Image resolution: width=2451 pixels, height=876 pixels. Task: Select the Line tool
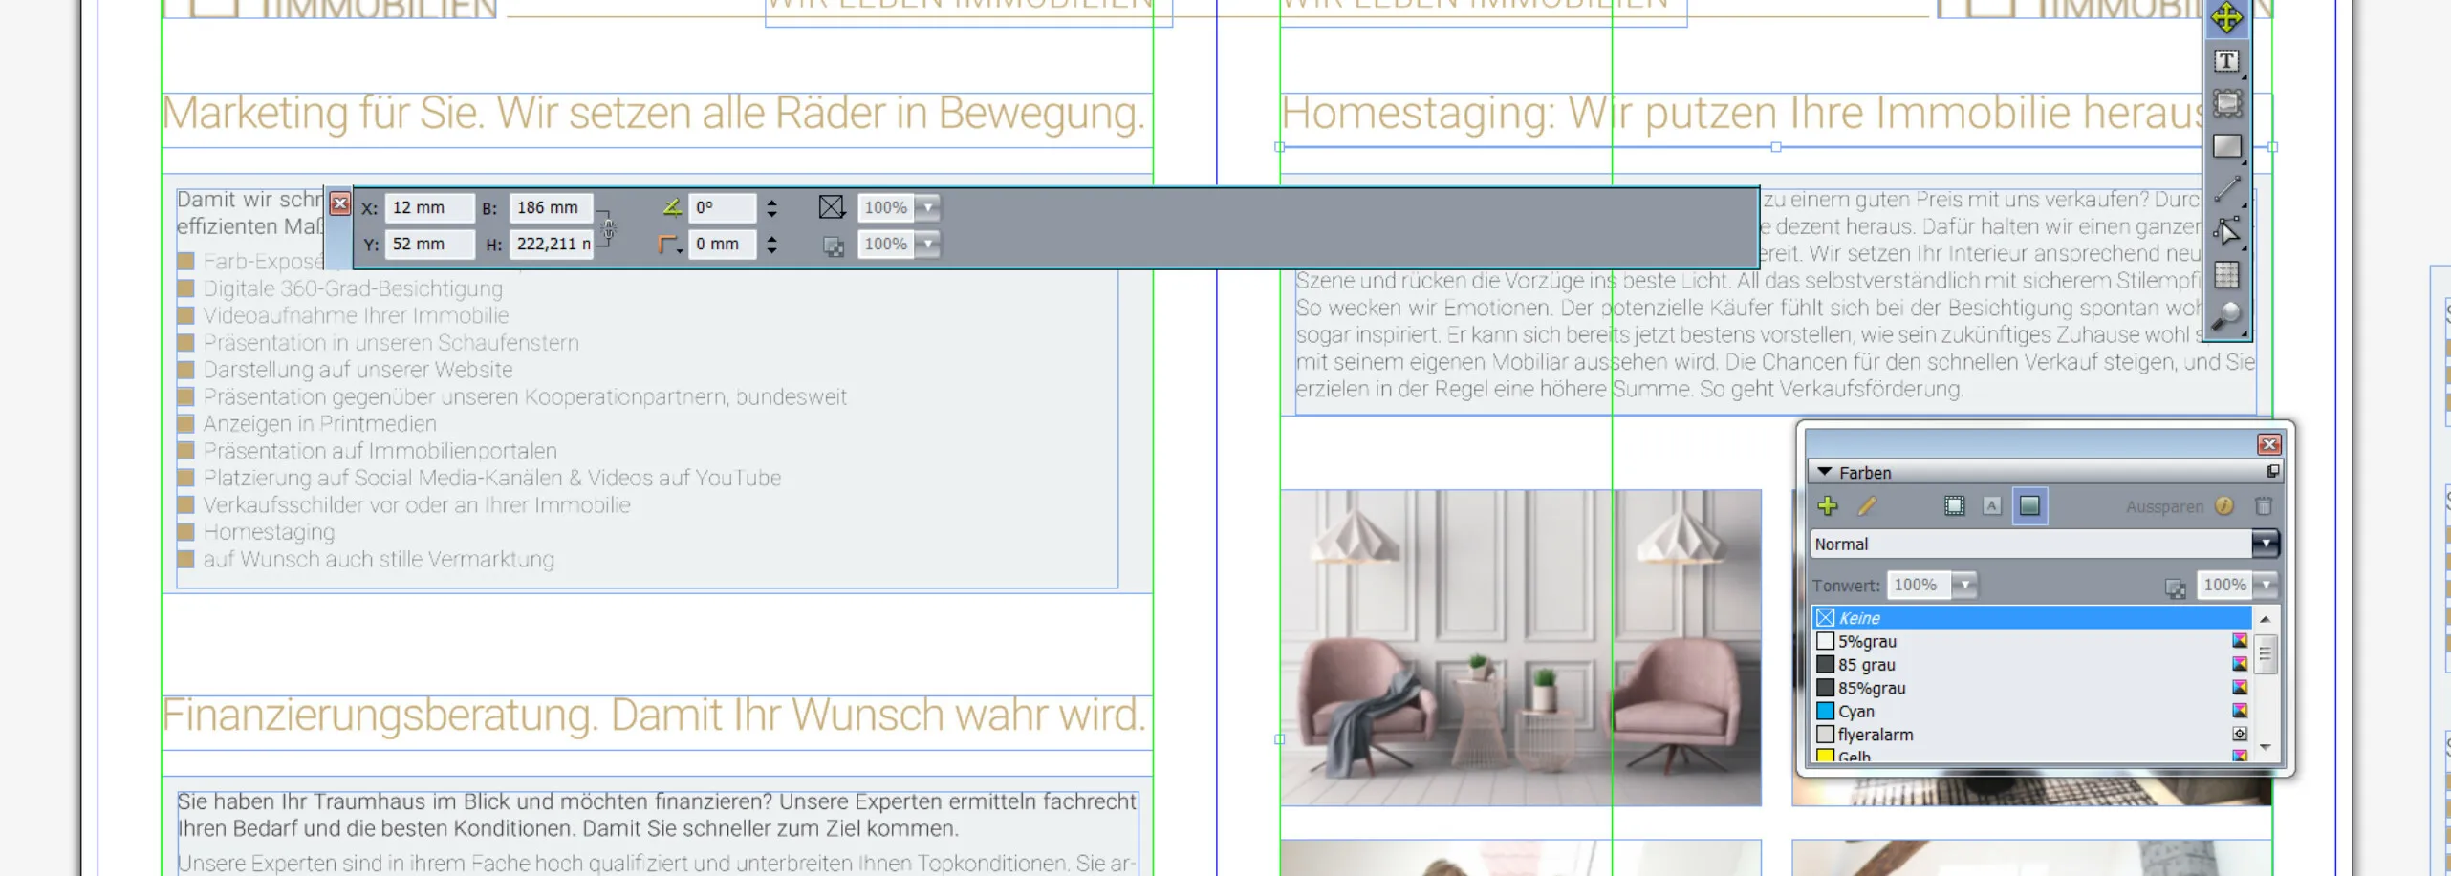(x=2226, y=188)
